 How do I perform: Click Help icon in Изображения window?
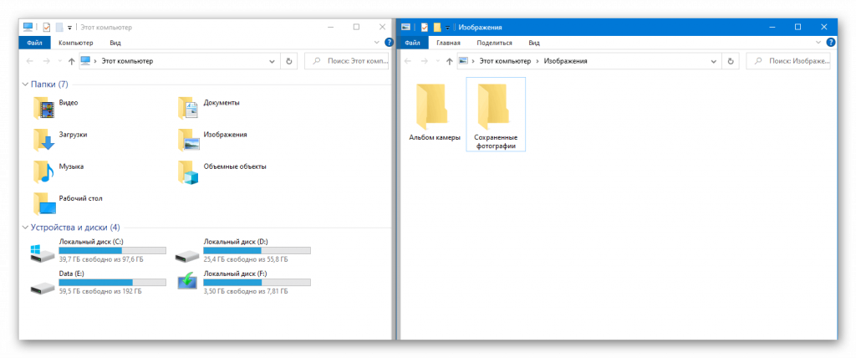coord(833,43)
